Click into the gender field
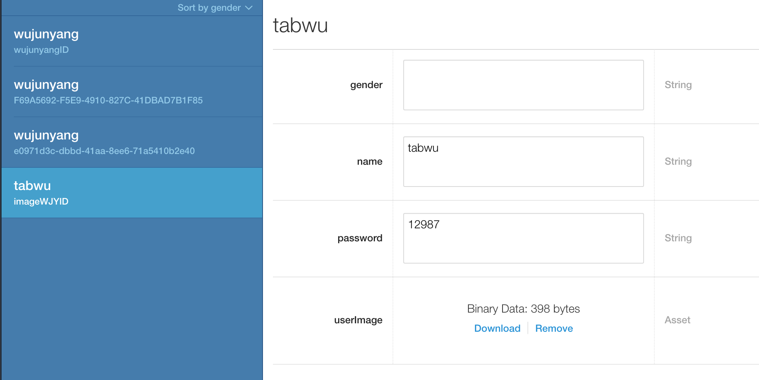759x380 pixels. [523, 85]
